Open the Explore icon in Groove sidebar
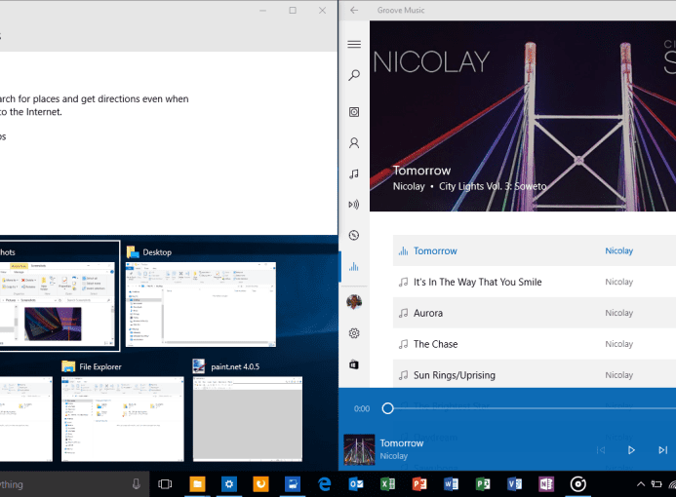The width and height of the screenshot is (676, 497). tap(354, 235)
